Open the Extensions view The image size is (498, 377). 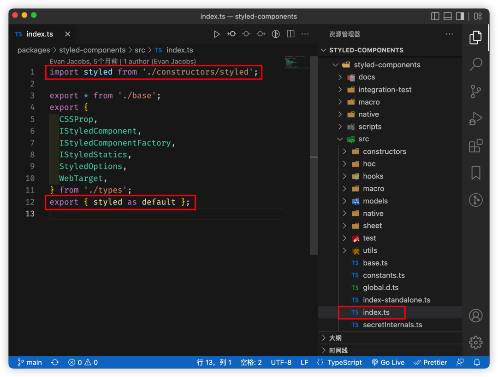(x=475, y=146)
